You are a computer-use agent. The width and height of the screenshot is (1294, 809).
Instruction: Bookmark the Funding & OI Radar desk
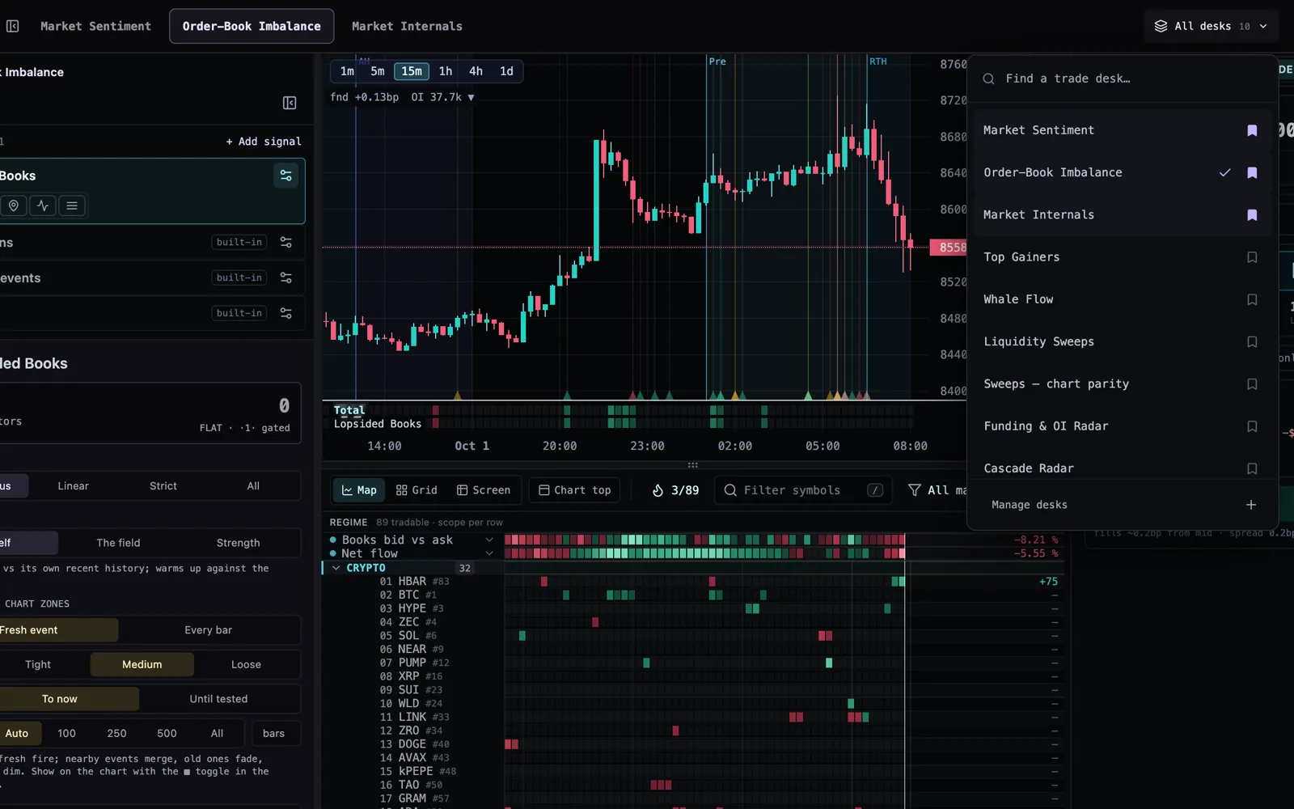pyautogui.click(x=1252, y=426)
